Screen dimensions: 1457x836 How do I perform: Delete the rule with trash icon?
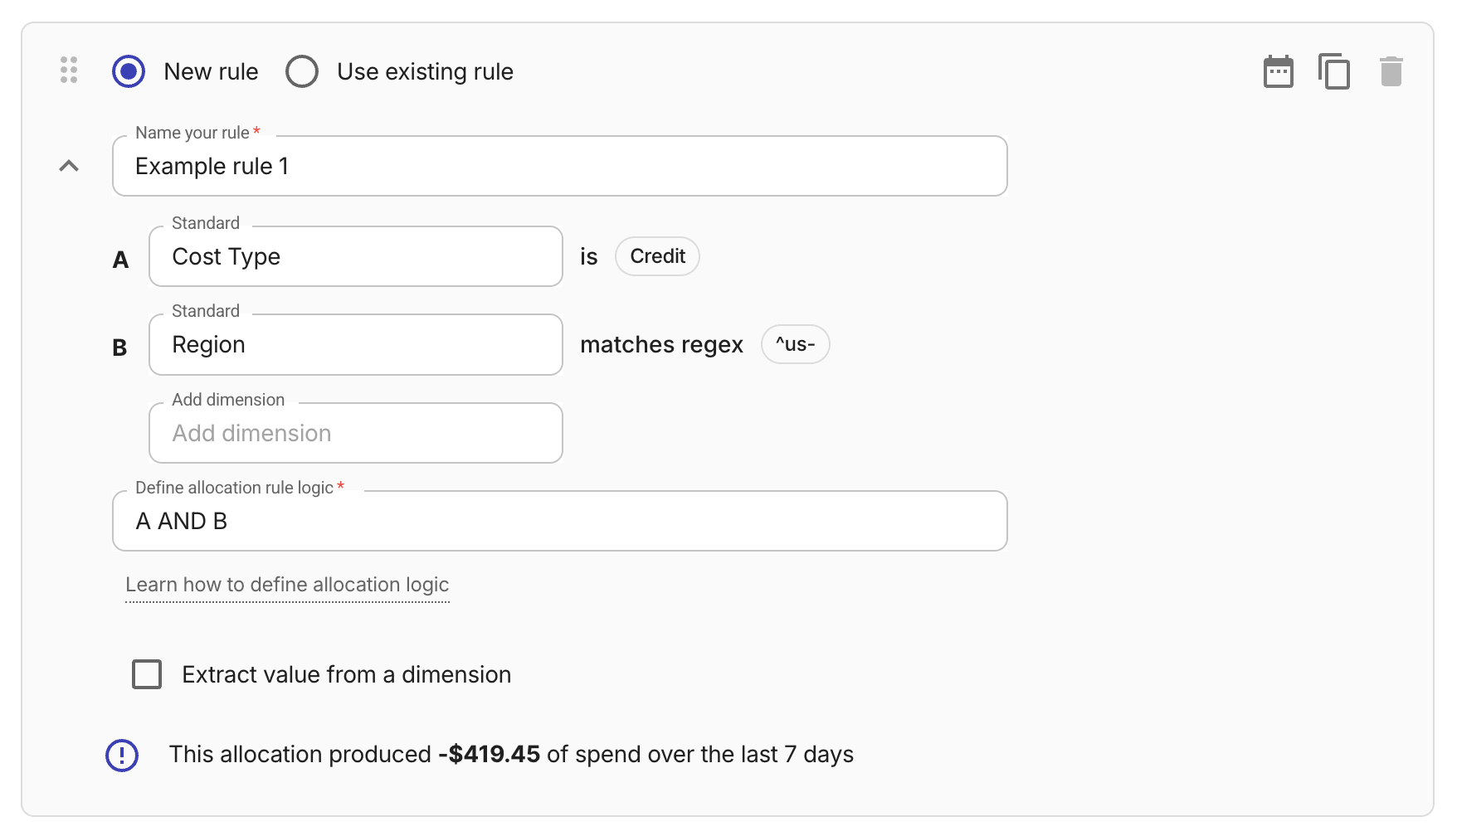click(x=1391, y=71)
